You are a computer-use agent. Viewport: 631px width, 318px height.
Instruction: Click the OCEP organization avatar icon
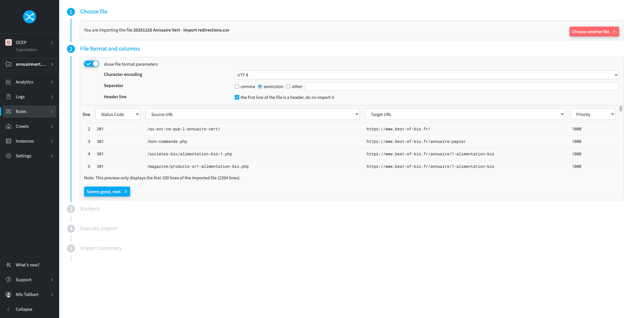[9, 42]
